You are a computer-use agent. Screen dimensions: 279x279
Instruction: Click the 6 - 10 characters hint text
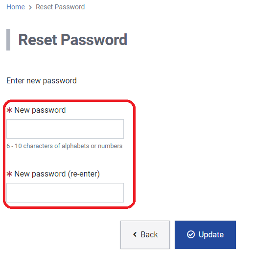(x=65, y=146)
